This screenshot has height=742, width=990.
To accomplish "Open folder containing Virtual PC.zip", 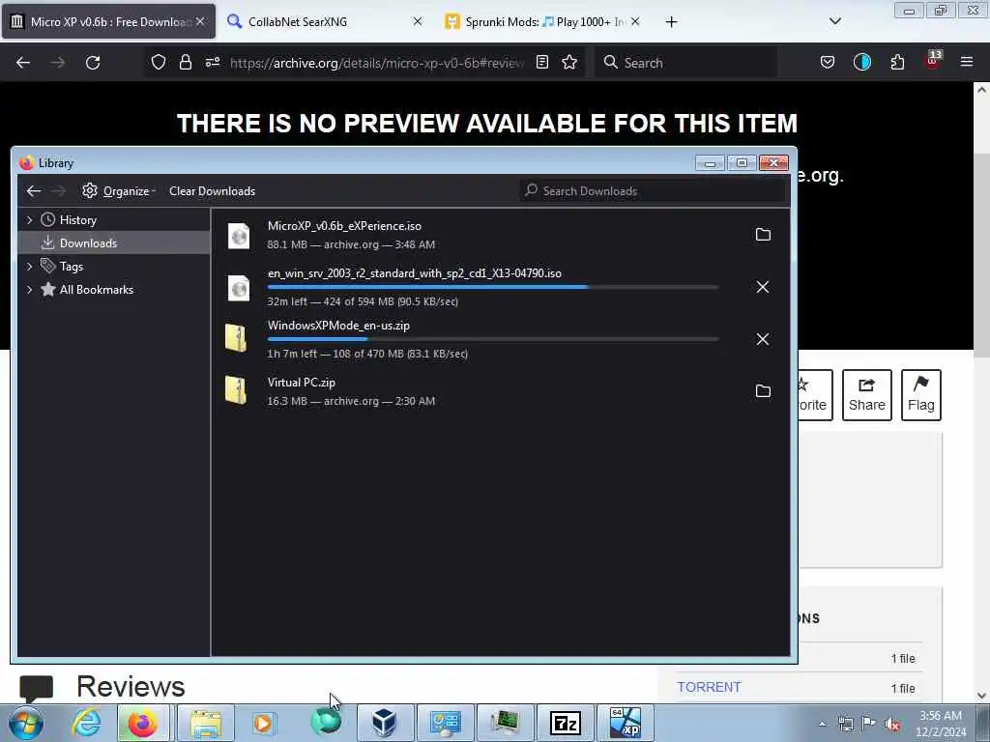I will 763,391.
